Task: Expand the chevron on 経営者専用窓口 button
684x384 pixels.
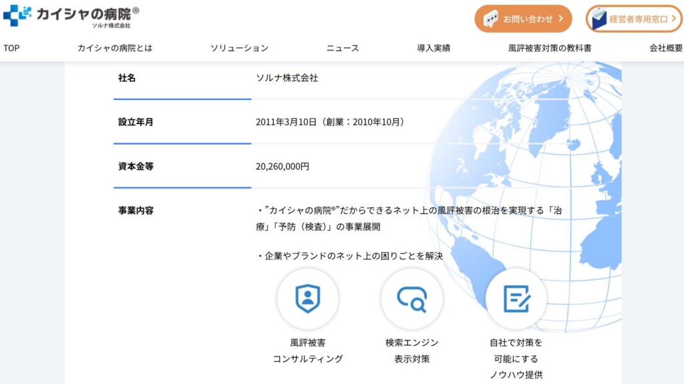Action: tap(672, 18)
